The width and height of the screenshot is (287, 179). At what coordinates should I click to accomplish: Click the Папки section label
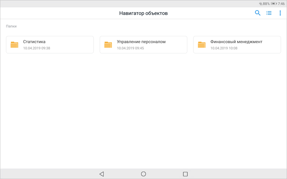pyautogui.click(x=11, y=26)
